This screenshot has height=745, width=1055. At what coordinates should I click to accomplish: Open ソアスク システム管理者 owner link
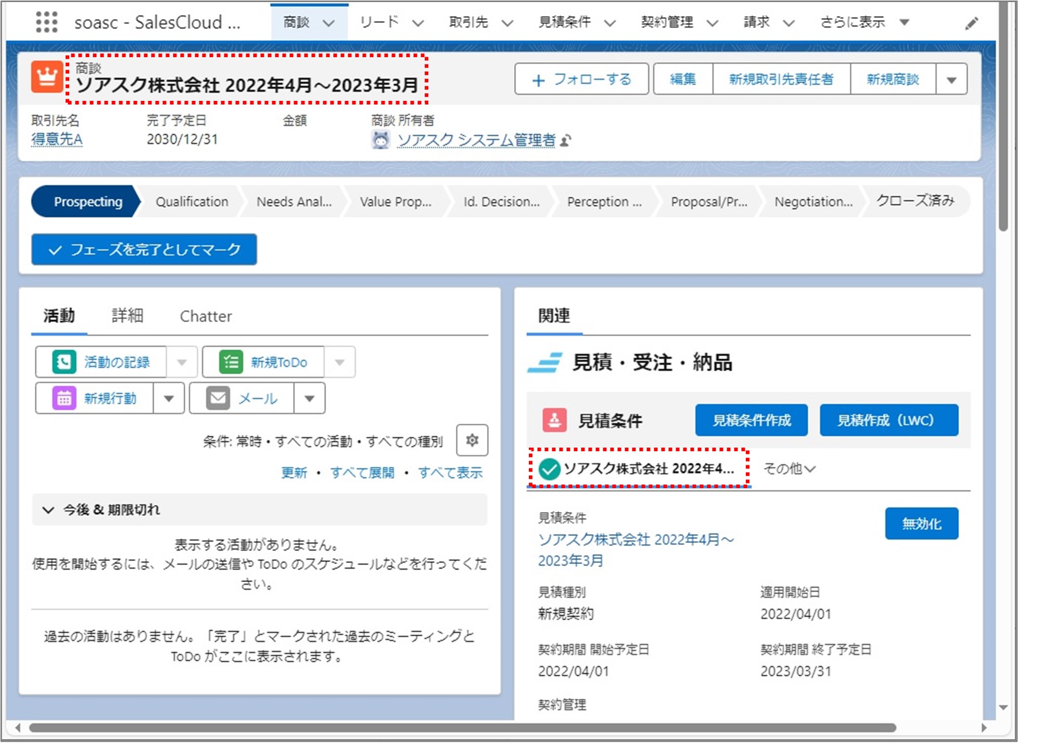coord(476,140)
